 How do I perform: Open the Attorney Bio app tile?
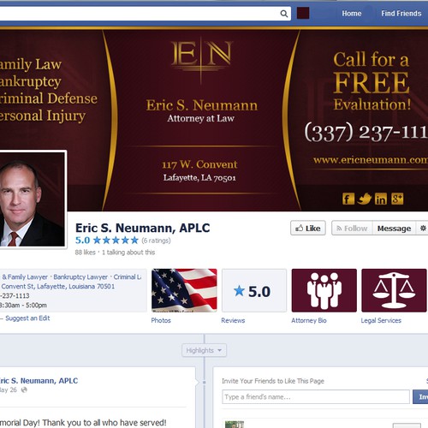point(324,290)
